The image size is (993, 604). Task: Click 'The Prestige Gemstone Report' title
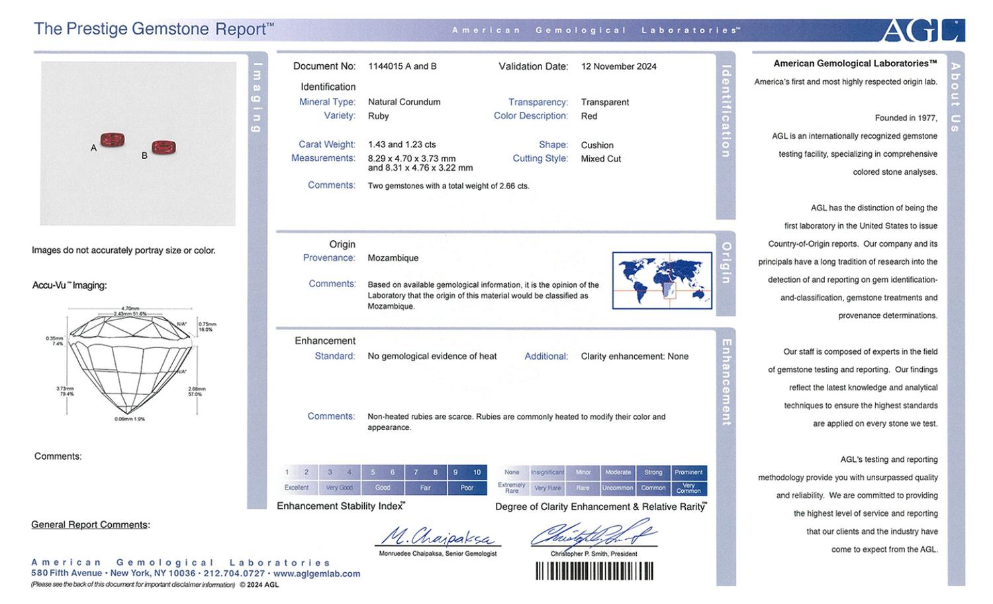154,28
